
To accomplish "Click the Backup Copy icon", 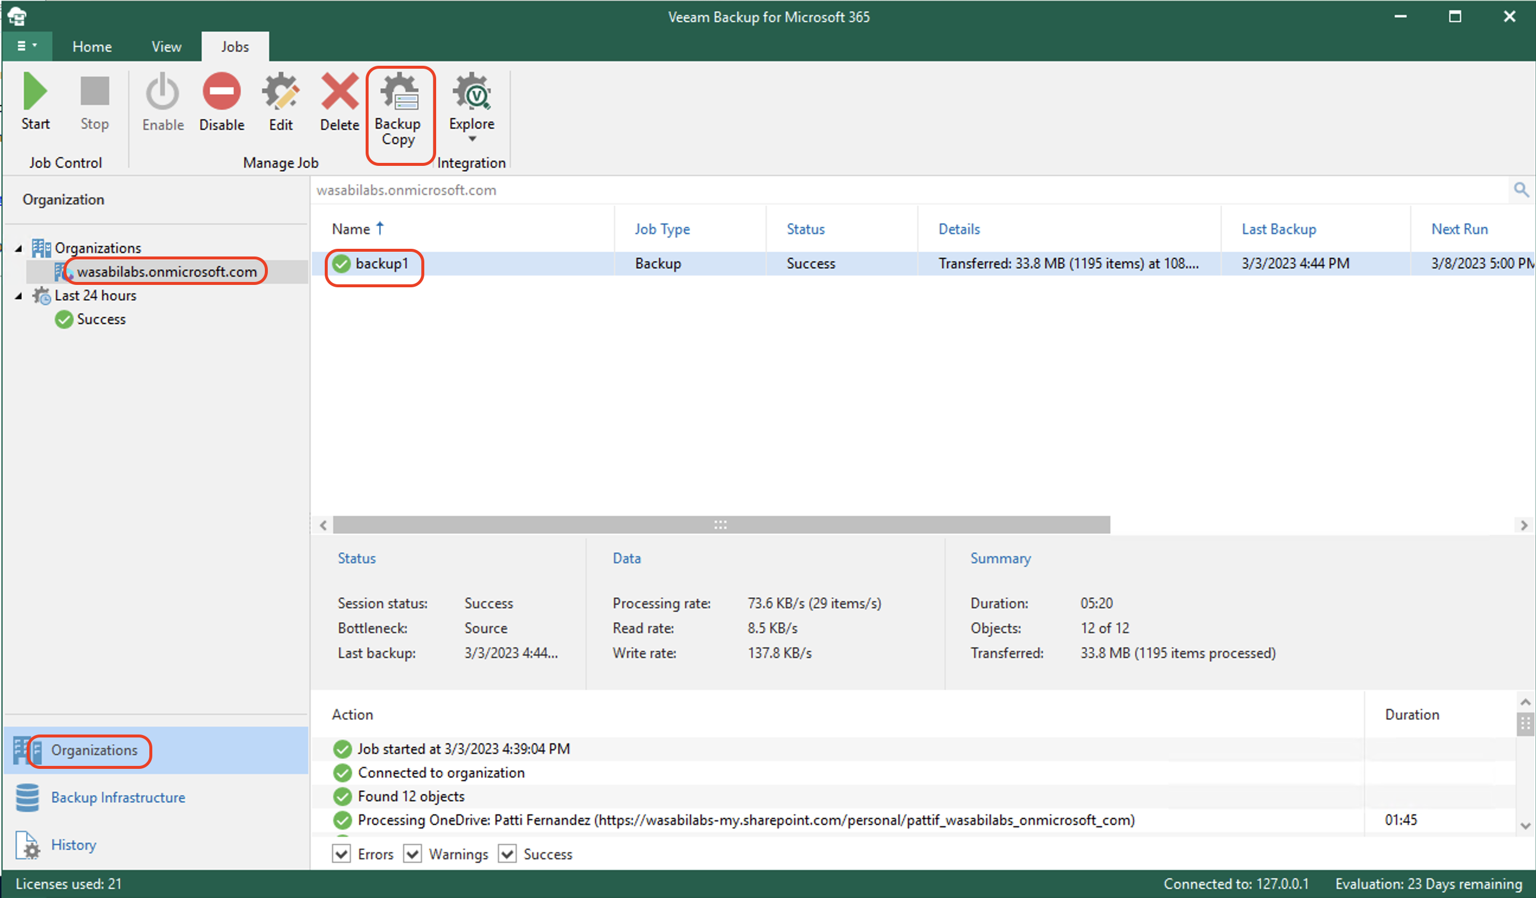I will (399, 108).
